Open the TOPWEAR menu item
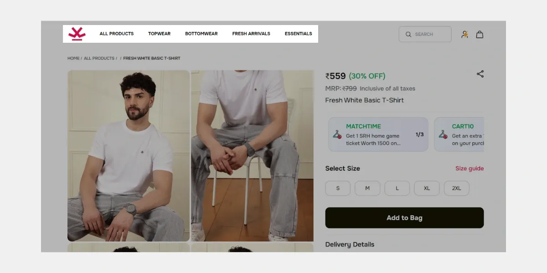 coord(159,33)
